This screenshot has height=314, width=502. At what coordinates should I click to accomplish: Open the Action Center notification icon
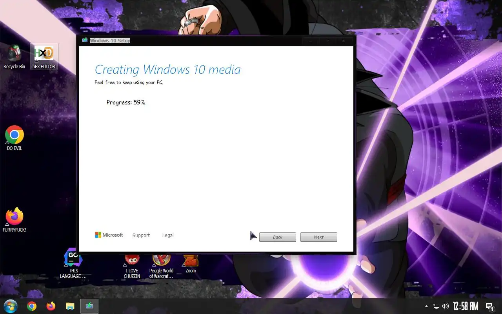(x=489, y=307)
